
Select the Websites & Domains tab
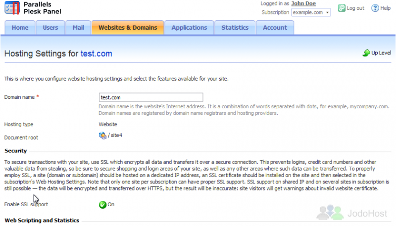tap(128, 28)
